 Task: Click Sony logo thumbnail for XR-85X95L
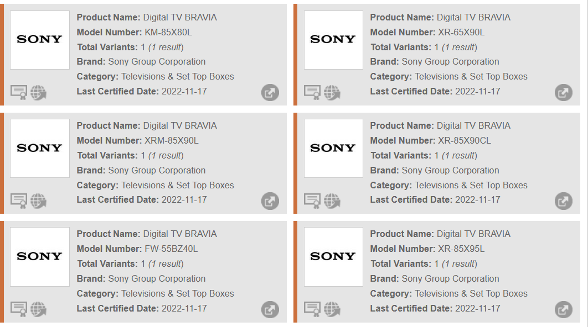point(333,257)
